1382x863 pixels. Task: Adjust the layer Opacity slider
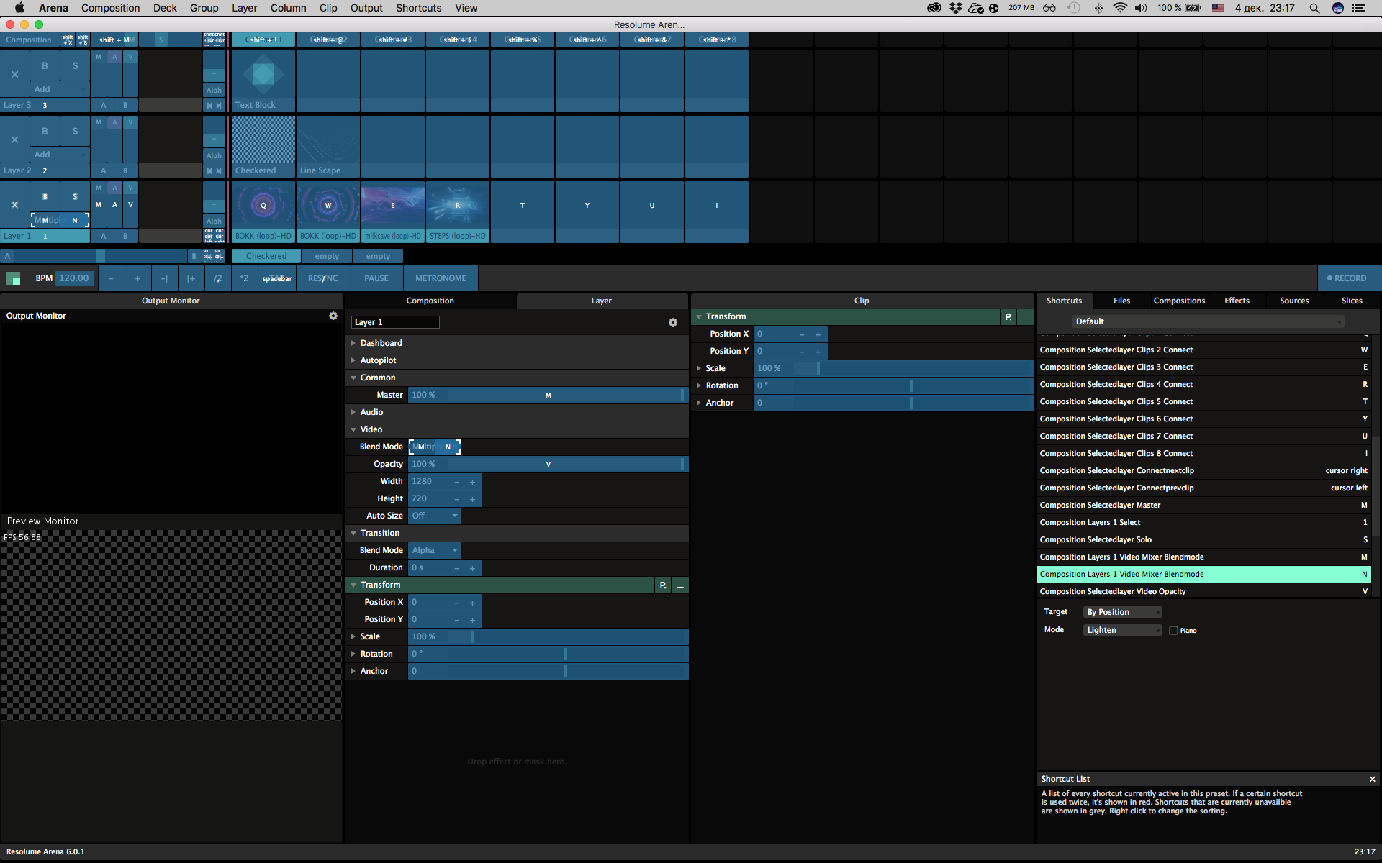tap(547, 464)
